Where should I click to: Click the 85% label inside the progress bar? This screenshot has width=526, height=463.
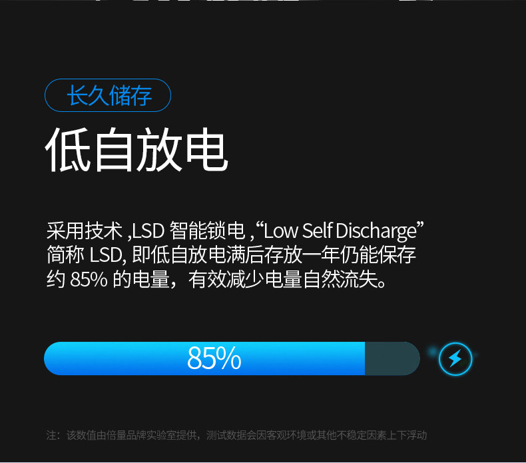(x=214, y=358)
